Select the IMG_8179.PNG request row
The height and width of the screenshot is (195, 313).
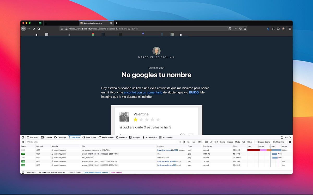point(156,157)
